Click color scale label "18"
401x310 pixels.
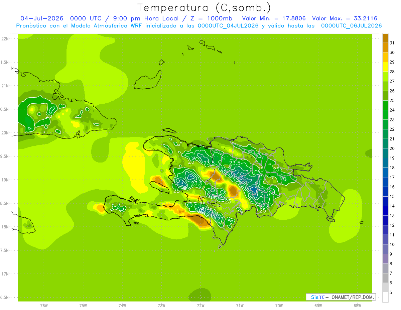coord(392,168)
